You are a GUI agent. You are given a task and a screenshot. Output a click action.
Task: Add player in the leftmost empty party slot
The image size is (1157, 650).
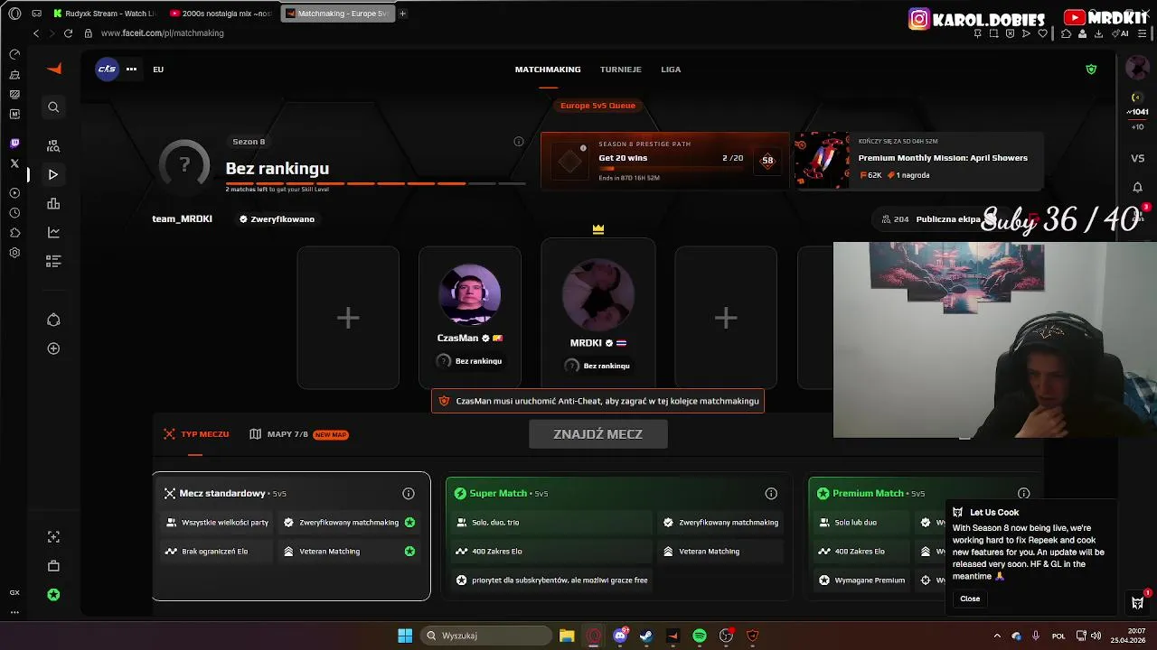point(348,318)
